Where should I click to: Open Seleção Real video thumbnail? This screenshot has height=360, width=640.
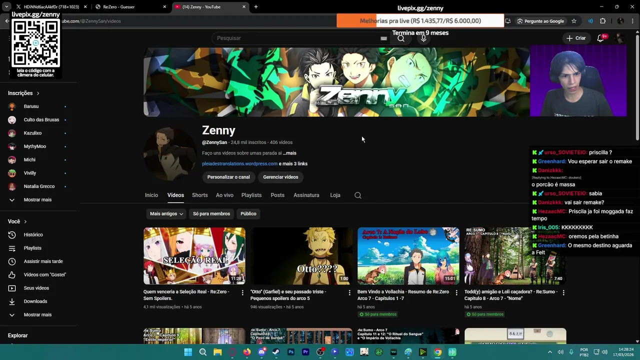coord(194,256)
